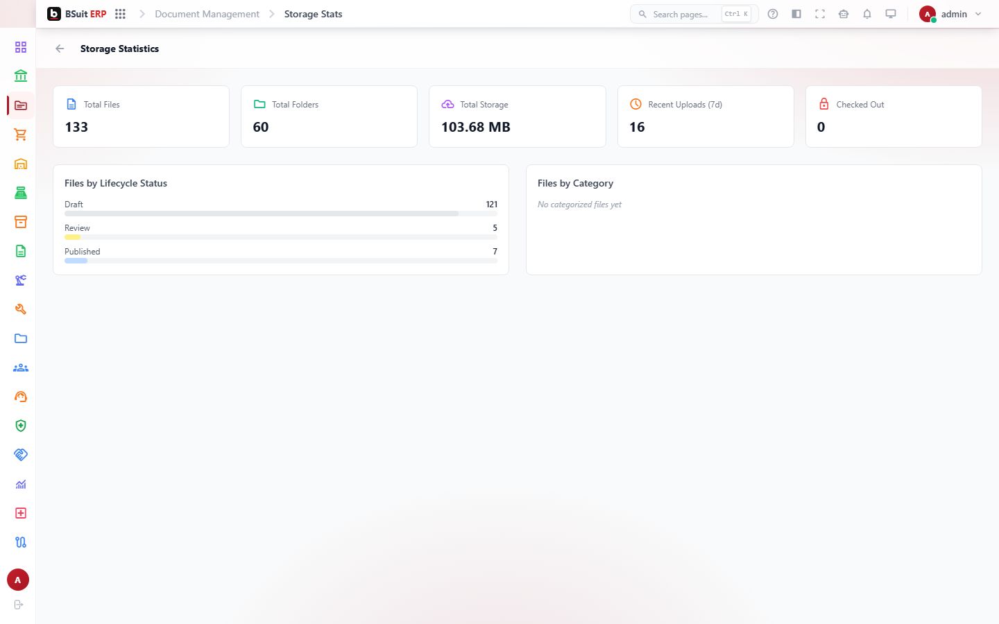Screen dimensions: 999x624
Task: Click the Storage Stats breadcrumb
Action: (313, 14)
